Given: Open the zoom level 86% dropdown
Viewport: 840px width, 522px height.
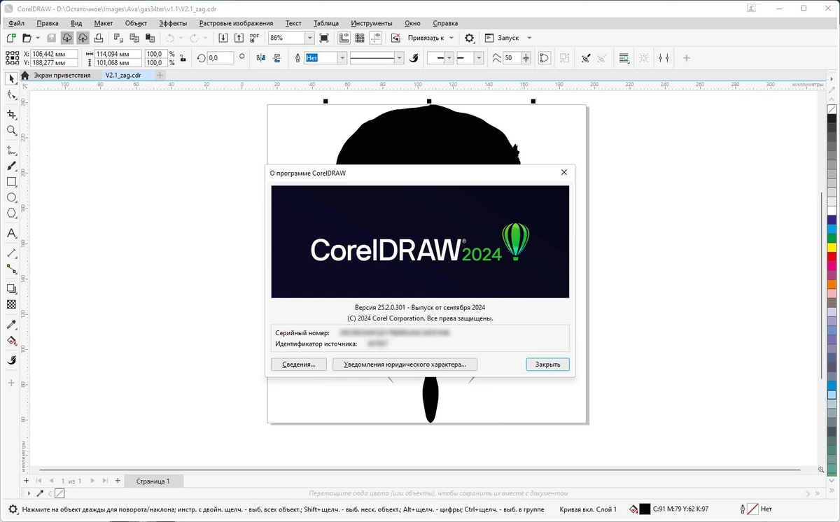Looking at the screenshot, I should pyautogui.click(x=309, y=38).
